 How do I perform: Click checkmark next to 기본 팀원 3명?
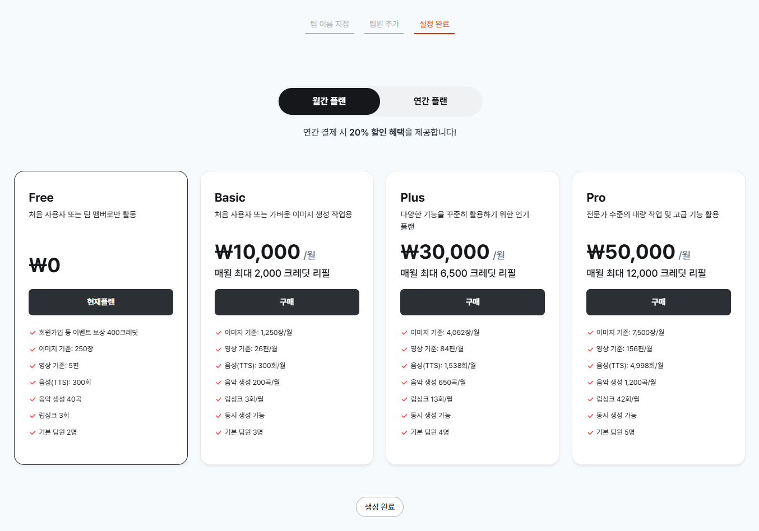[x=219, y=432]
